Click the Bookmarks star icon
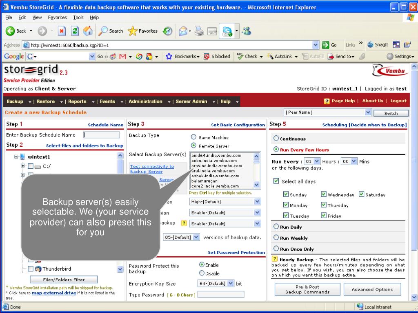Image resolution: width=418 pixels, height=313 pixels. coord(169,56)
